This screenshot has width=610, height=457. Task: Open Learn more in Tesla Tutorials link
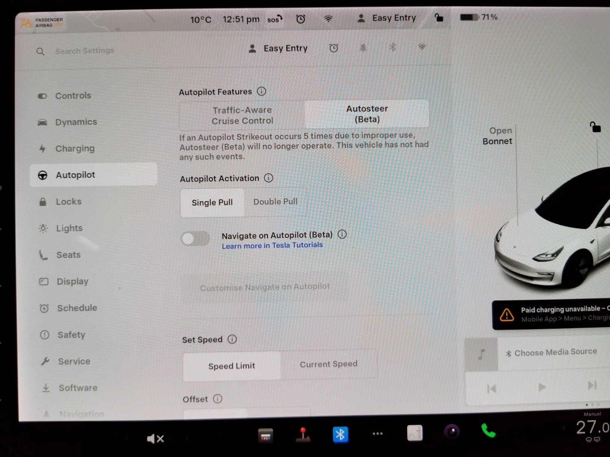(272, 245)
